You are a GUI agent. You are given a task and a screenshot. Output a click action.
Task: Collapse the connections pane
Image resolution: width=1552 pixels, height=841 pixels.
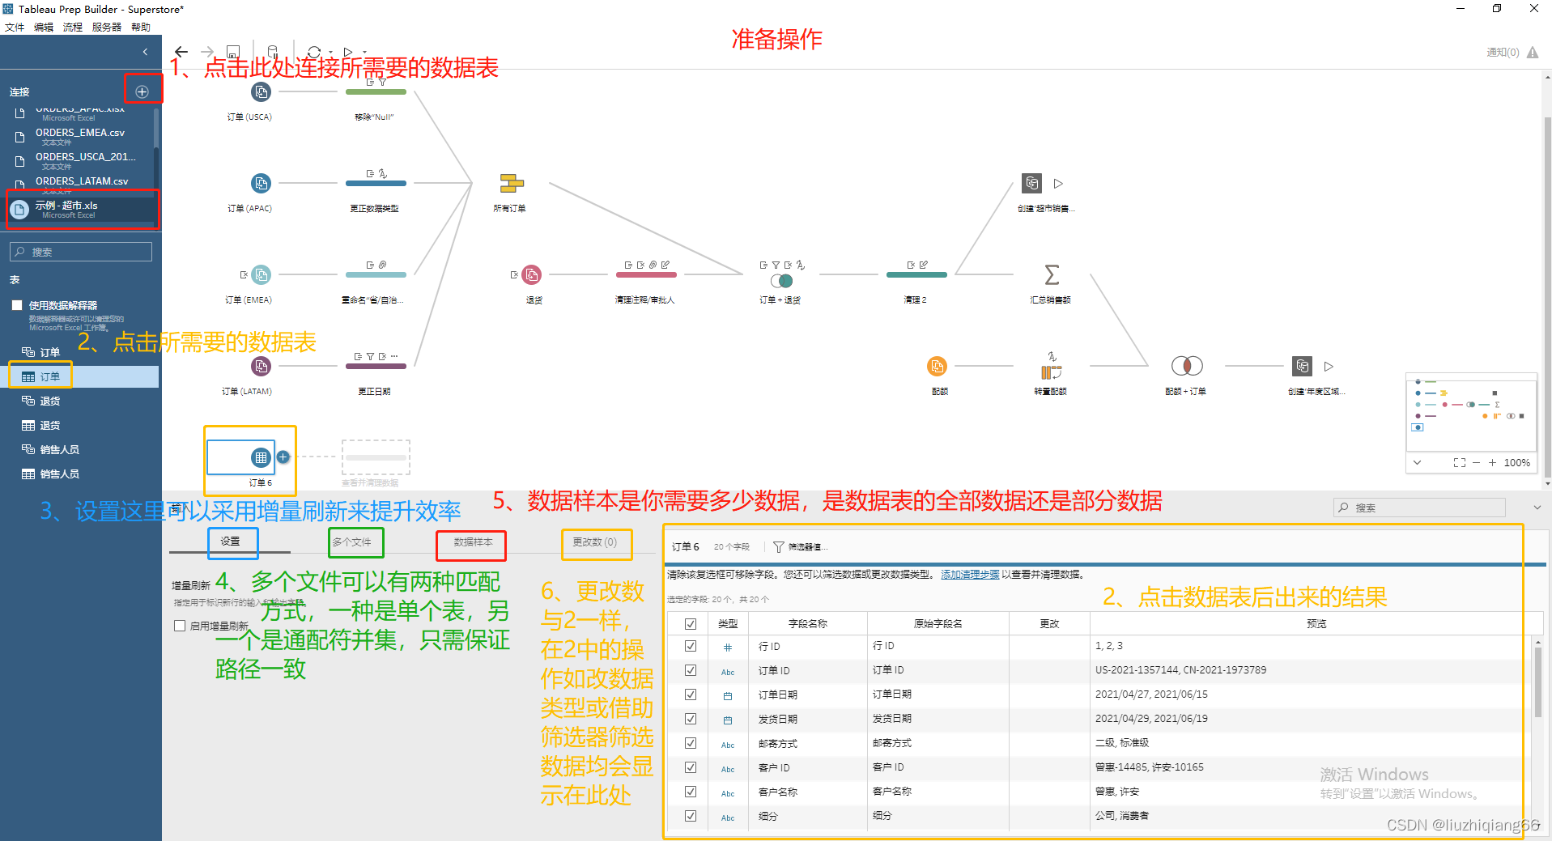pyautogui.click(x=145, y=52)
